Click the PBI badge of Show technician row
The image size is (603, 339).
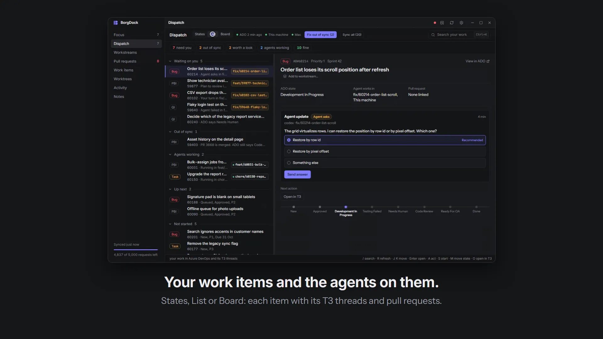pyautogui.click(x=174, y=83)
